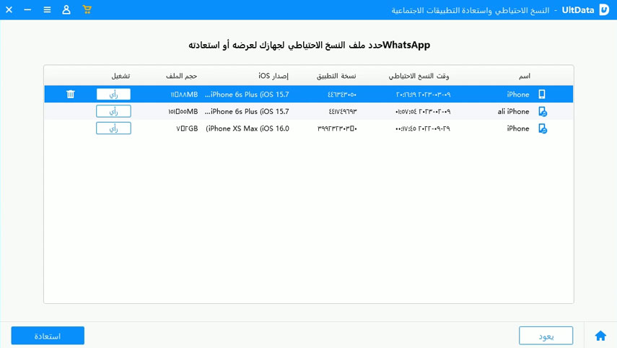
Task: Select iPhone name in the XS Max row
Action: tap(518, 129)
